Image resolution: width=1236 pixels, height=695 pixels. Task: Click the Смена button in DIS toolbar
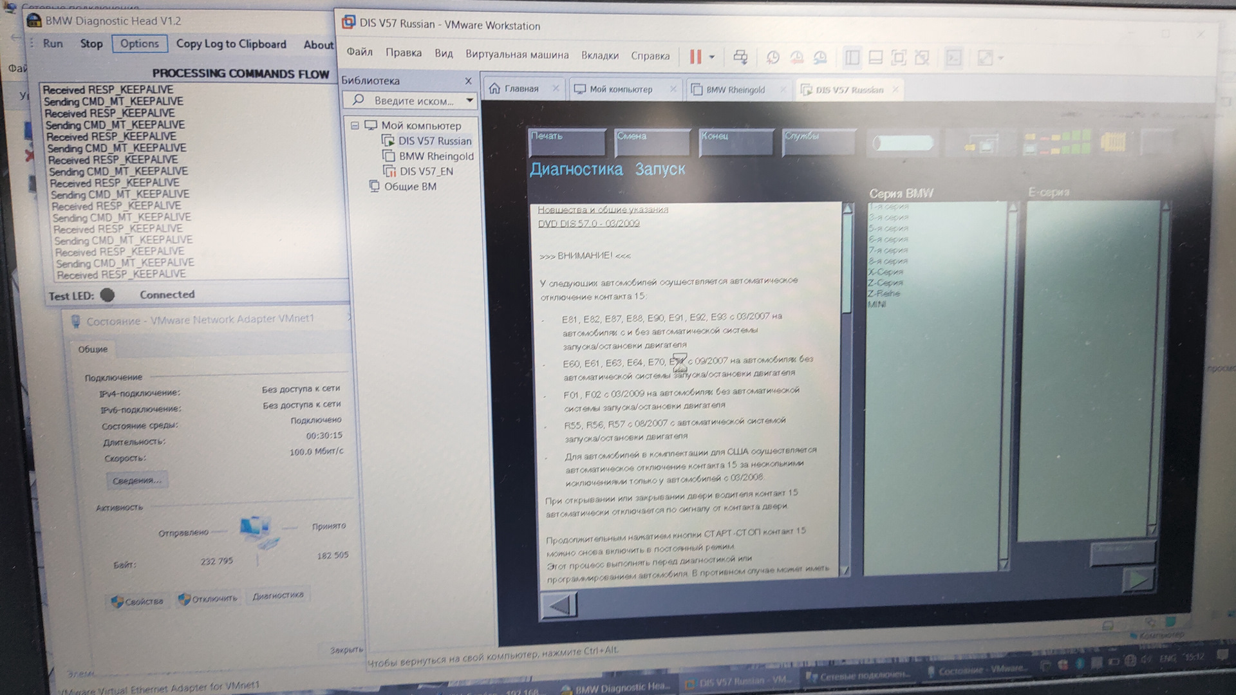tap(652, 138)
